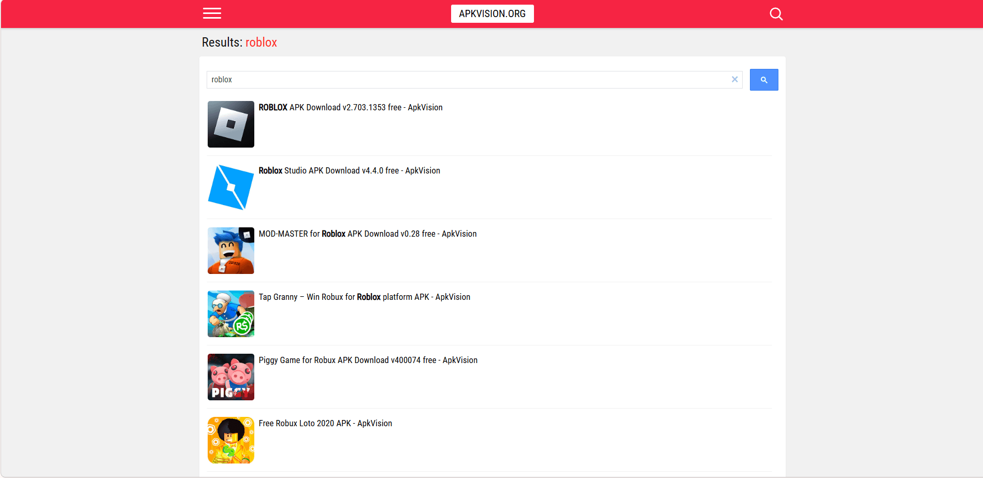Click the Piggy Game app icon
Screen dimensions: 983x478
coord(231,377)
